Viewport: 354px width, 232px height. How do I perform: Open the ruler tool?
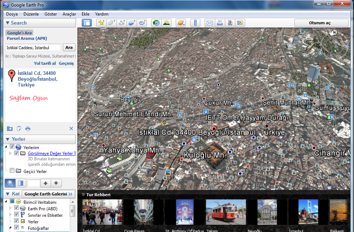(x=195, y=23)
